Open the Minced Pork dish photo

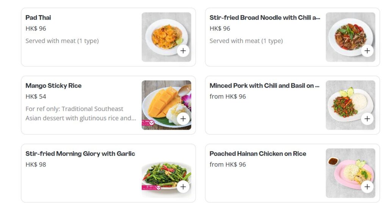tap(350, 105)
